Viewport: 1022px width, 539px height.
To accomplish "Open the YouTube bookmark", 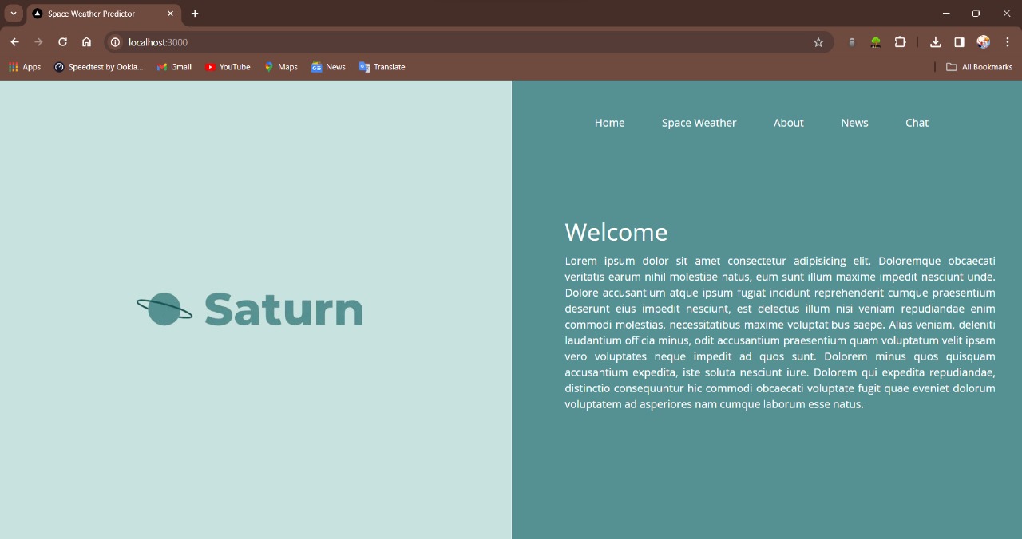I will 228,67.
